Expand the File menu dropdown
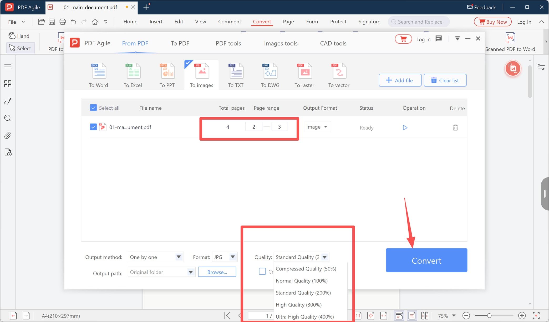 [17, 22]
